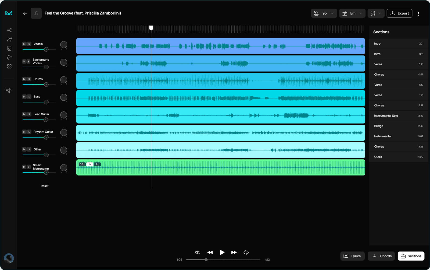Switch to the Chords tab

pyautogui.click(x=382, y=256)
